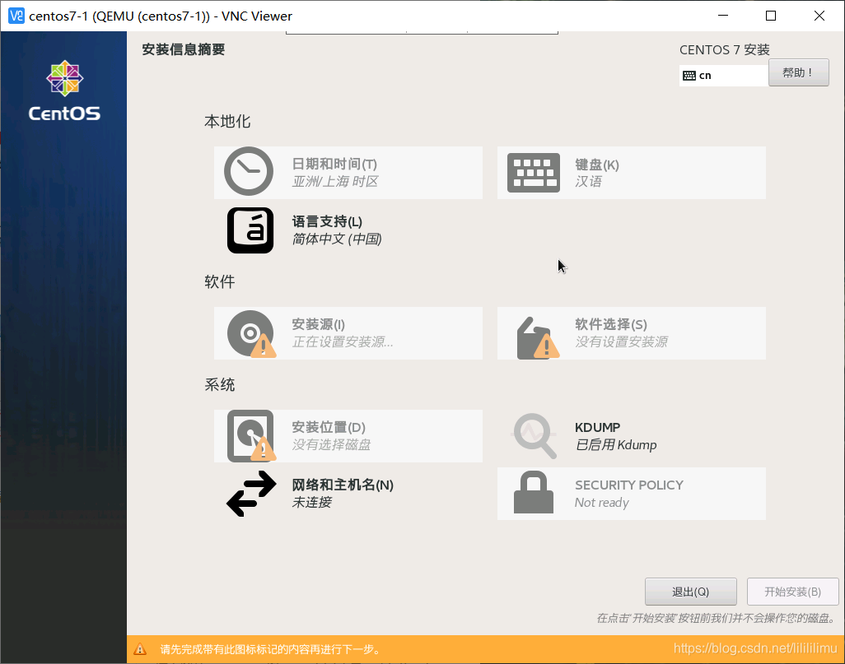
Task: Click status text Not ready
Action: tap(601, 503)
